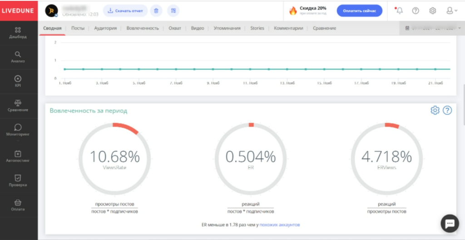Open Дашборд from the sidebar

click(x=18, y=33)
